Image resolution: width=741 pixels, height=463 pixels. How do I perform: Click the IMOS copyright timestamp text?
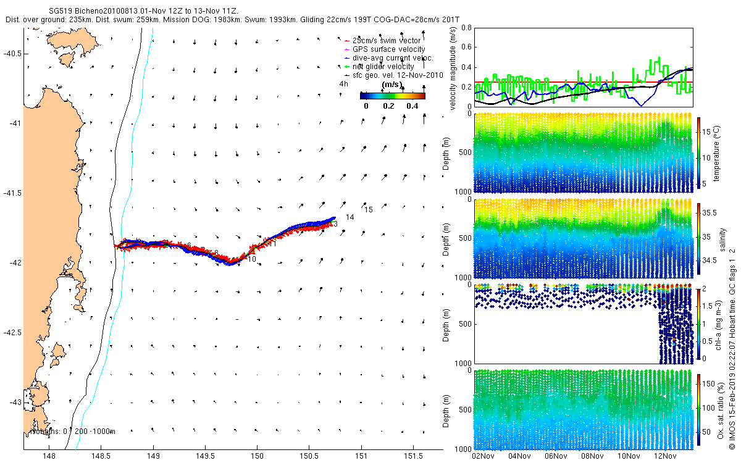click(x=732, y=349)
